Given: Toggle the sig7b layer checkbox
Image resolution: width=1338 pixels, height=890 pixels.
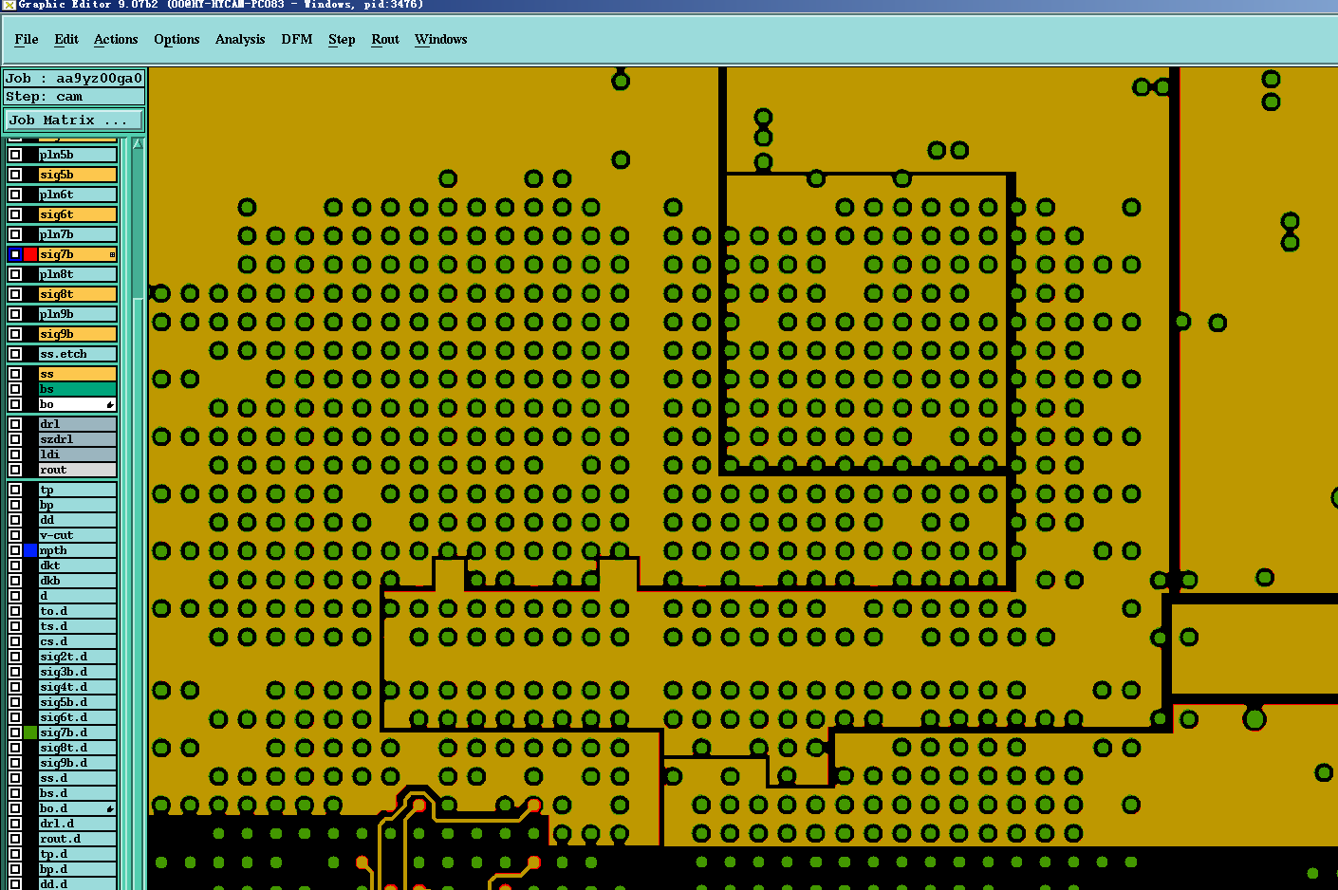Looking at the screenshot, I should 15,254.
